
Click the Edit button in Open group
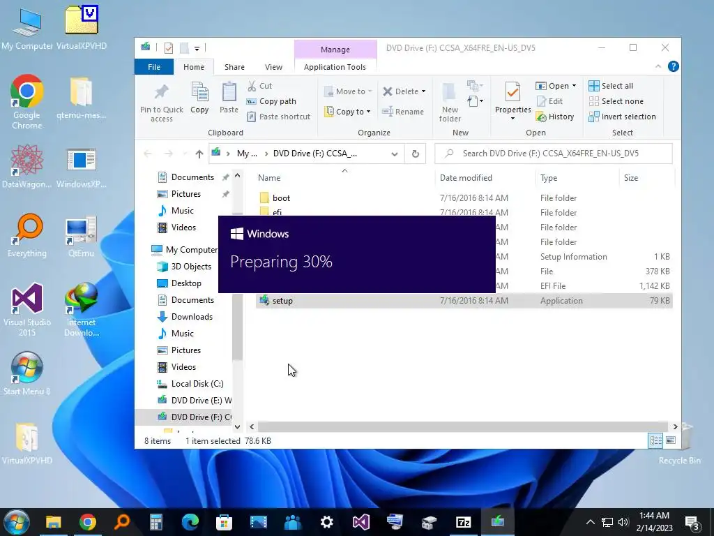point(549,101)
